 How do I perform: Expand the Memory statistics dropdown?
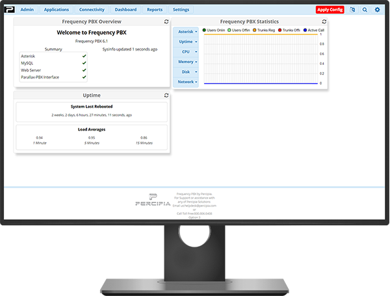click(x=188, y=62)
